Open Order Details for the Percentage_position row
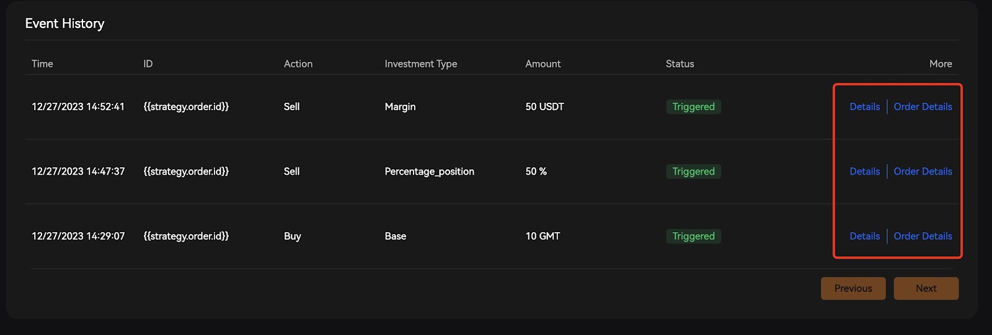This screenshot has height=335, width=992. point(923,172)
